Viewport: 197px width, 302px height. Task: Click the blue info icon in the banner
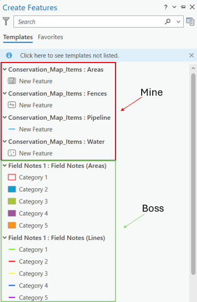click(9, 56)
